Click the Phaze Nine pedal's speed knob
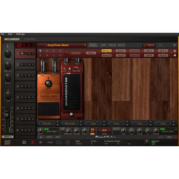The image size is (179, 179). point(49,83)
